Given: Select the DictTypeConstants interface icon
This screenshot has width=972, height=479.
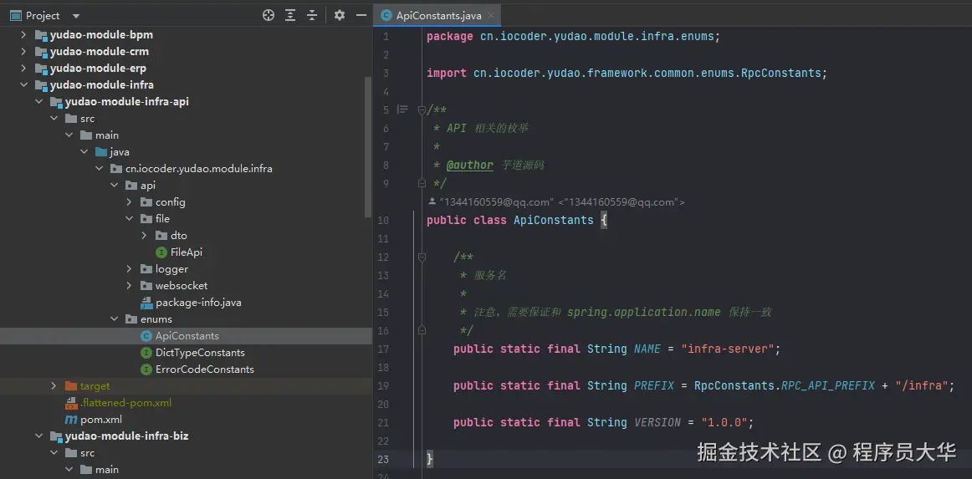Looking at the screenshot, I should (146, 353).
